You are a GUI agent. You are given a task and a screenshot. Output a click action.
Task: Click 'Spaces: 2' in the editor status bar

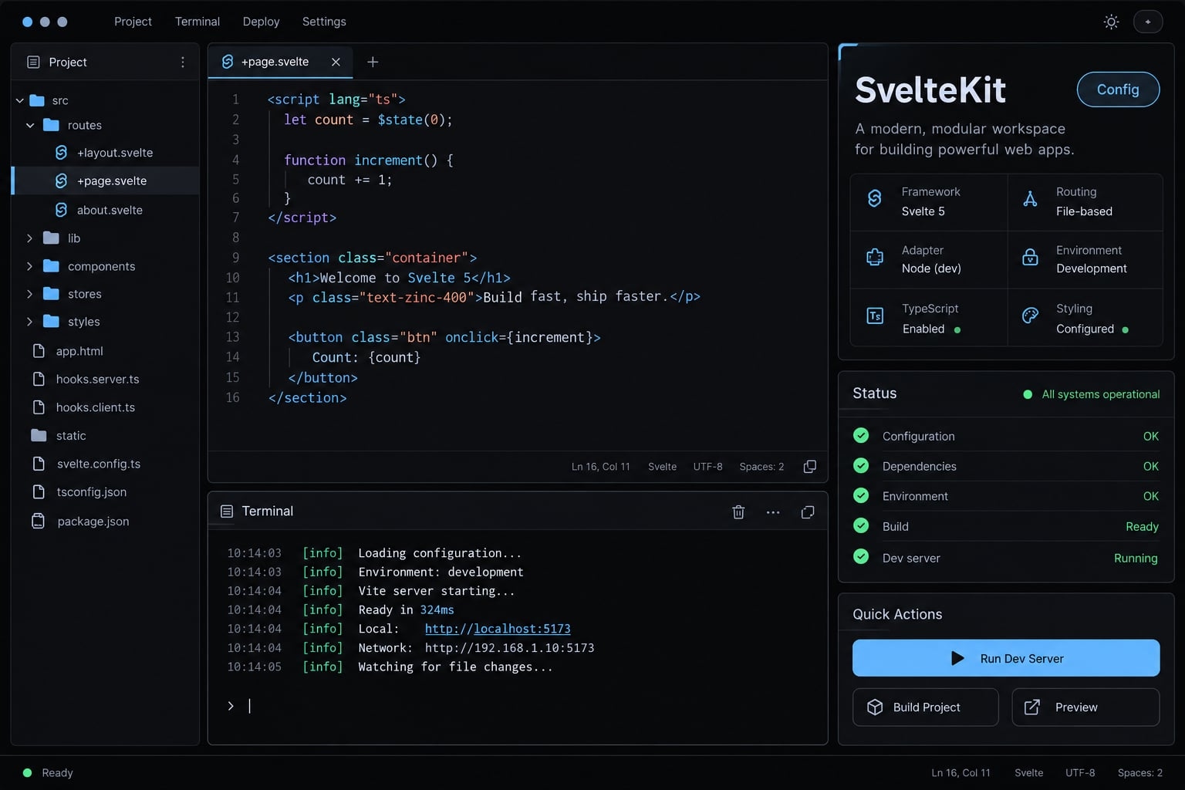[761, 467]
